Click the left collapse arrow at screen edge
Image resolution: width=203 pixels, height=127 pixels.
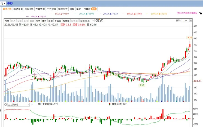tap(1, 111)
